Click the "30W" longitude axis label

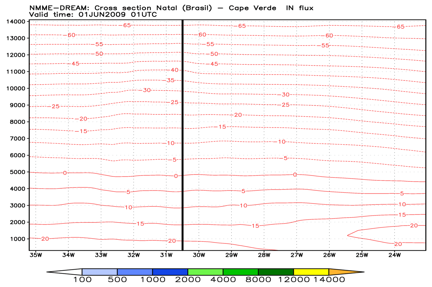199,255
